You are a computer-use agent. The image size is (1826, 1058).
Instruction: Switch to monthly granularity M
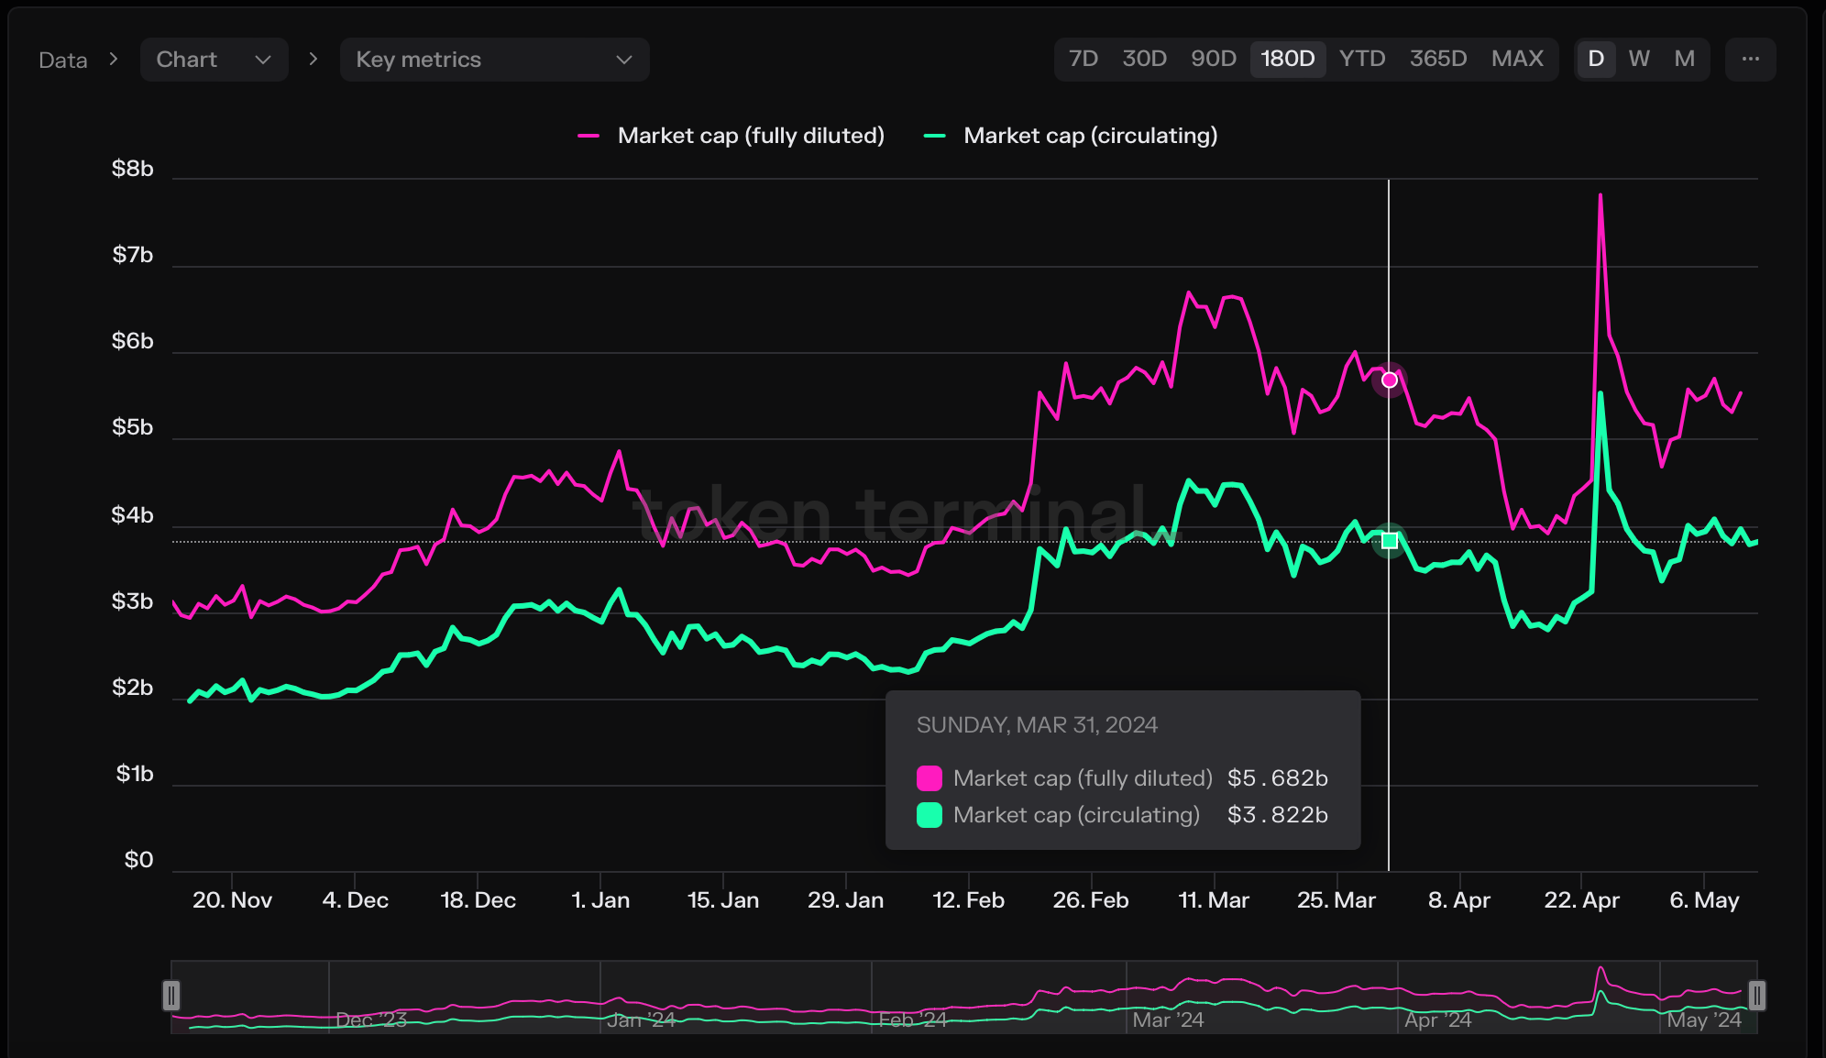pyautogui.click(x=1684, y=59)
